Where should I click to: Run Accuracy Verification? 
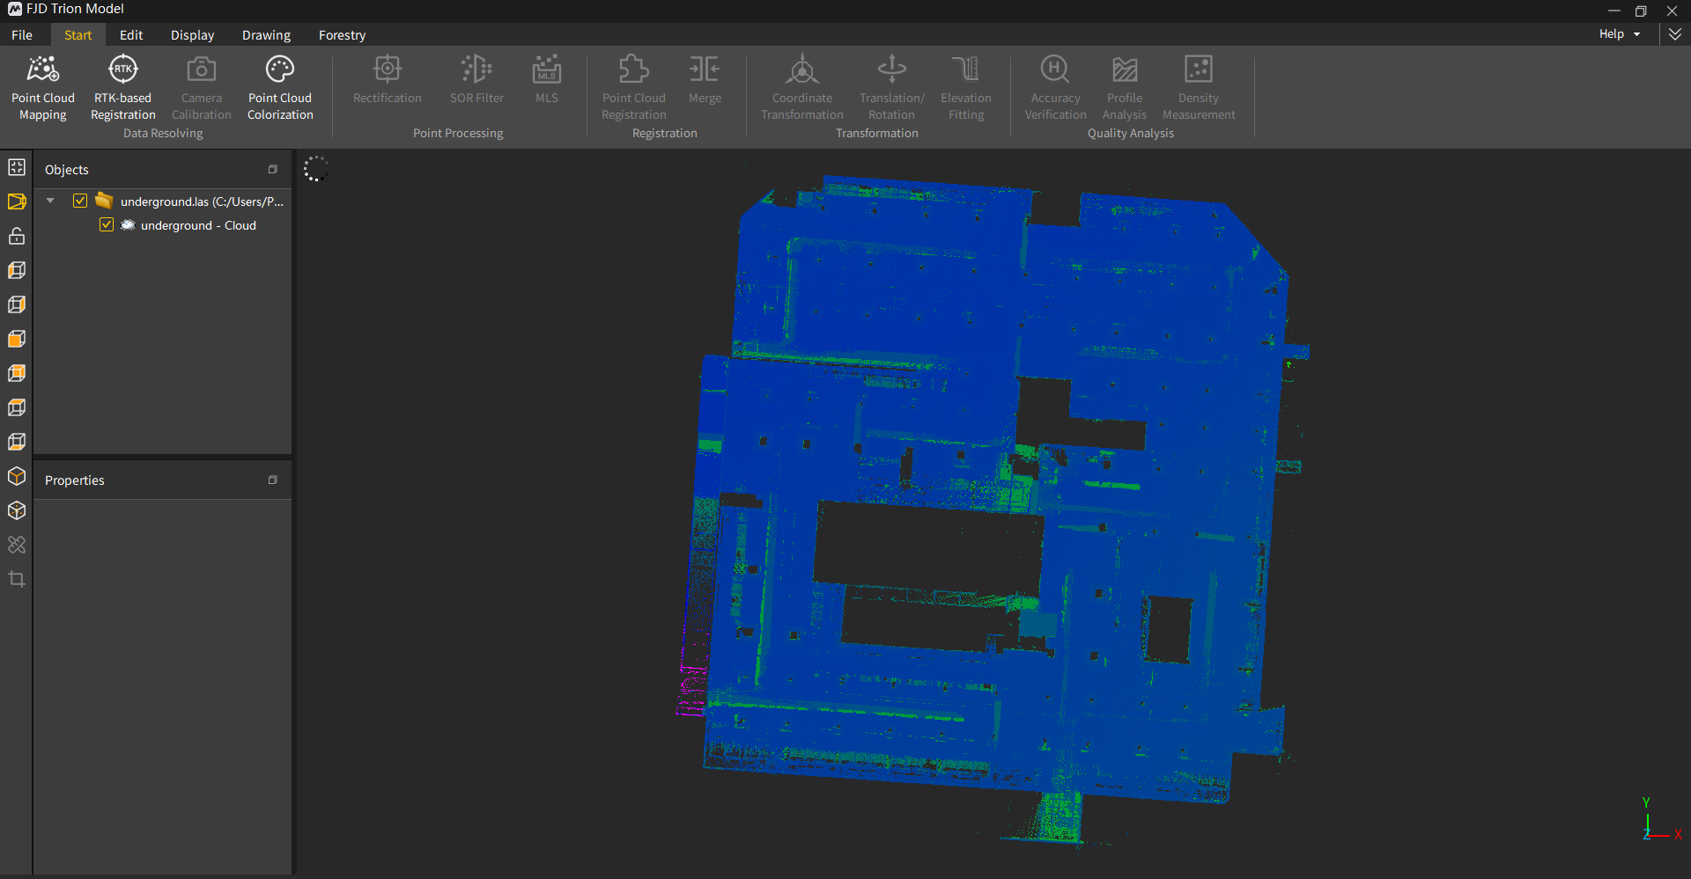tap(1055, 88)
